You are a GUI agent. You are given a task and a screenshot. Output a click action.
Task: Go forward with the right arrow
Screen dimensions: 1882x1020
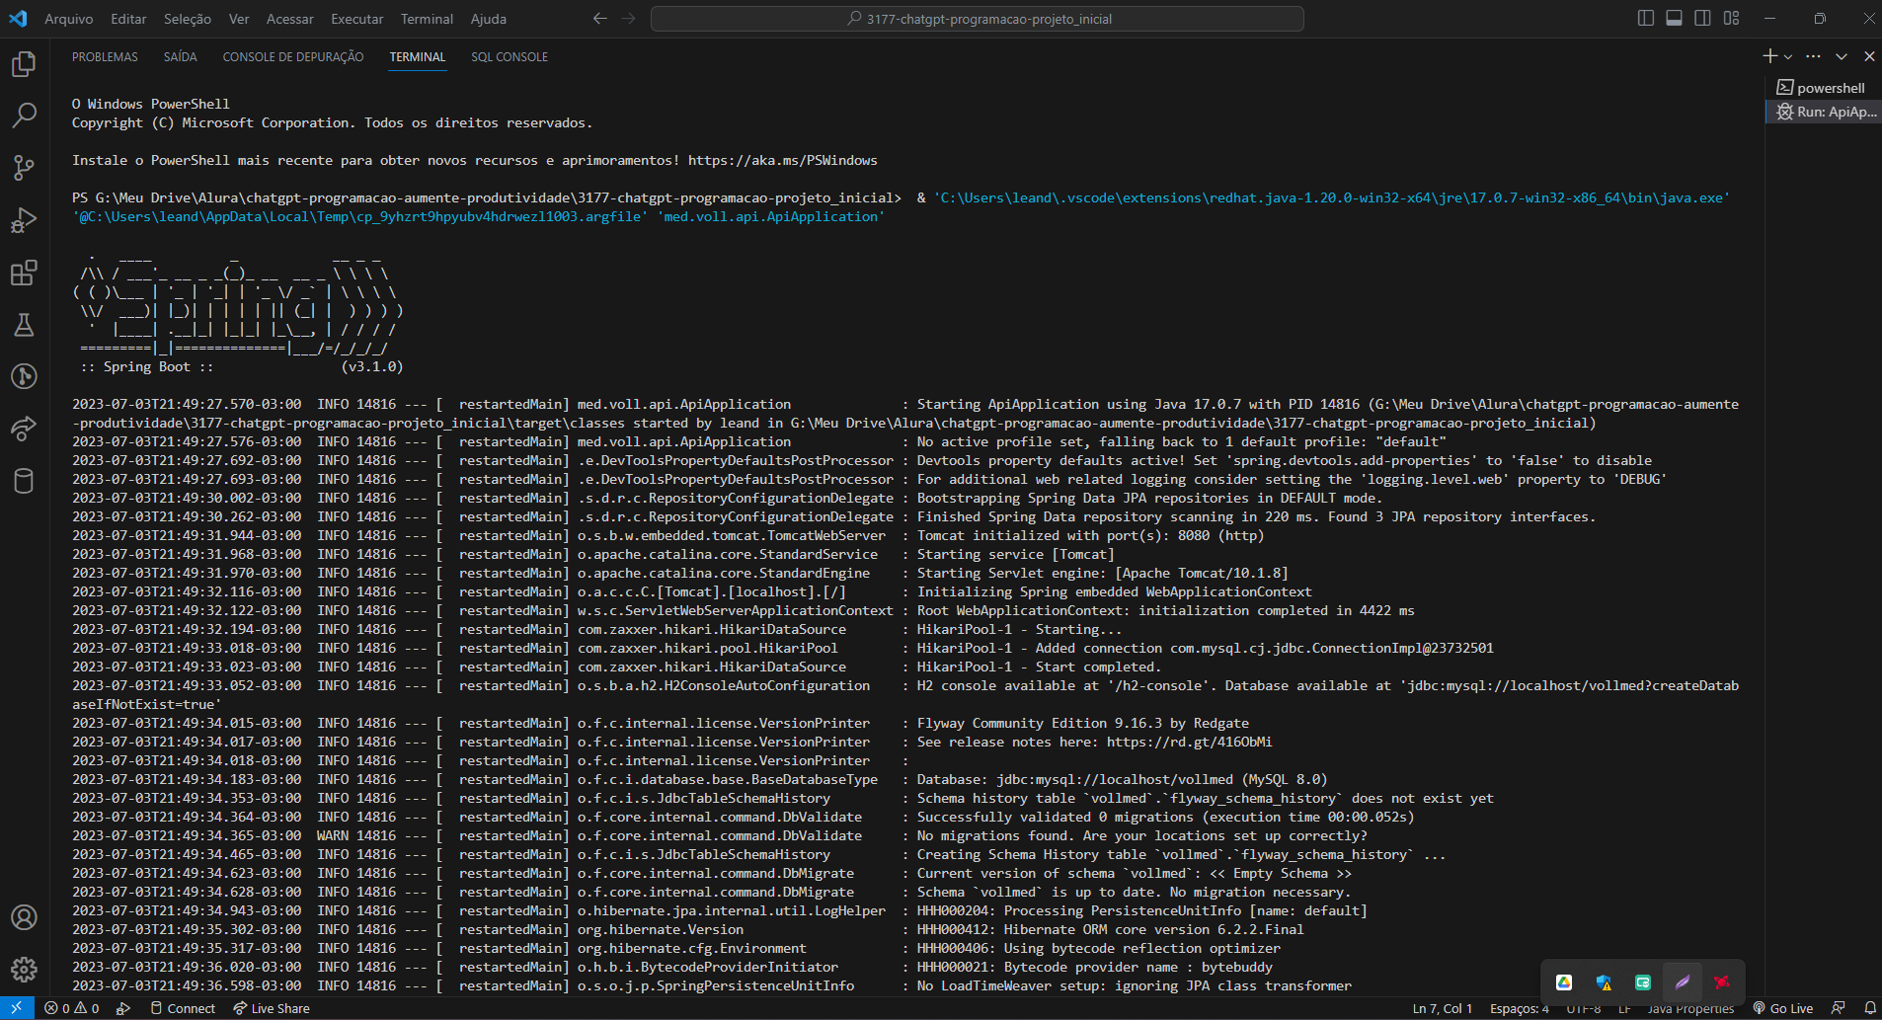[628, 19]
